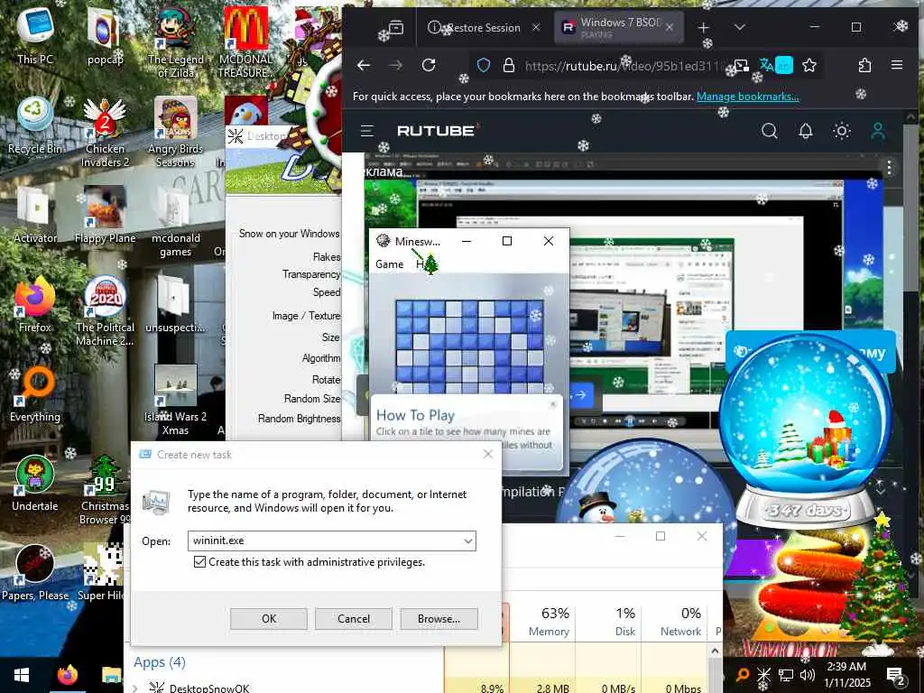924x693 pixels.
Task: Click the 347 days snow globe
Action: point(806,430)
